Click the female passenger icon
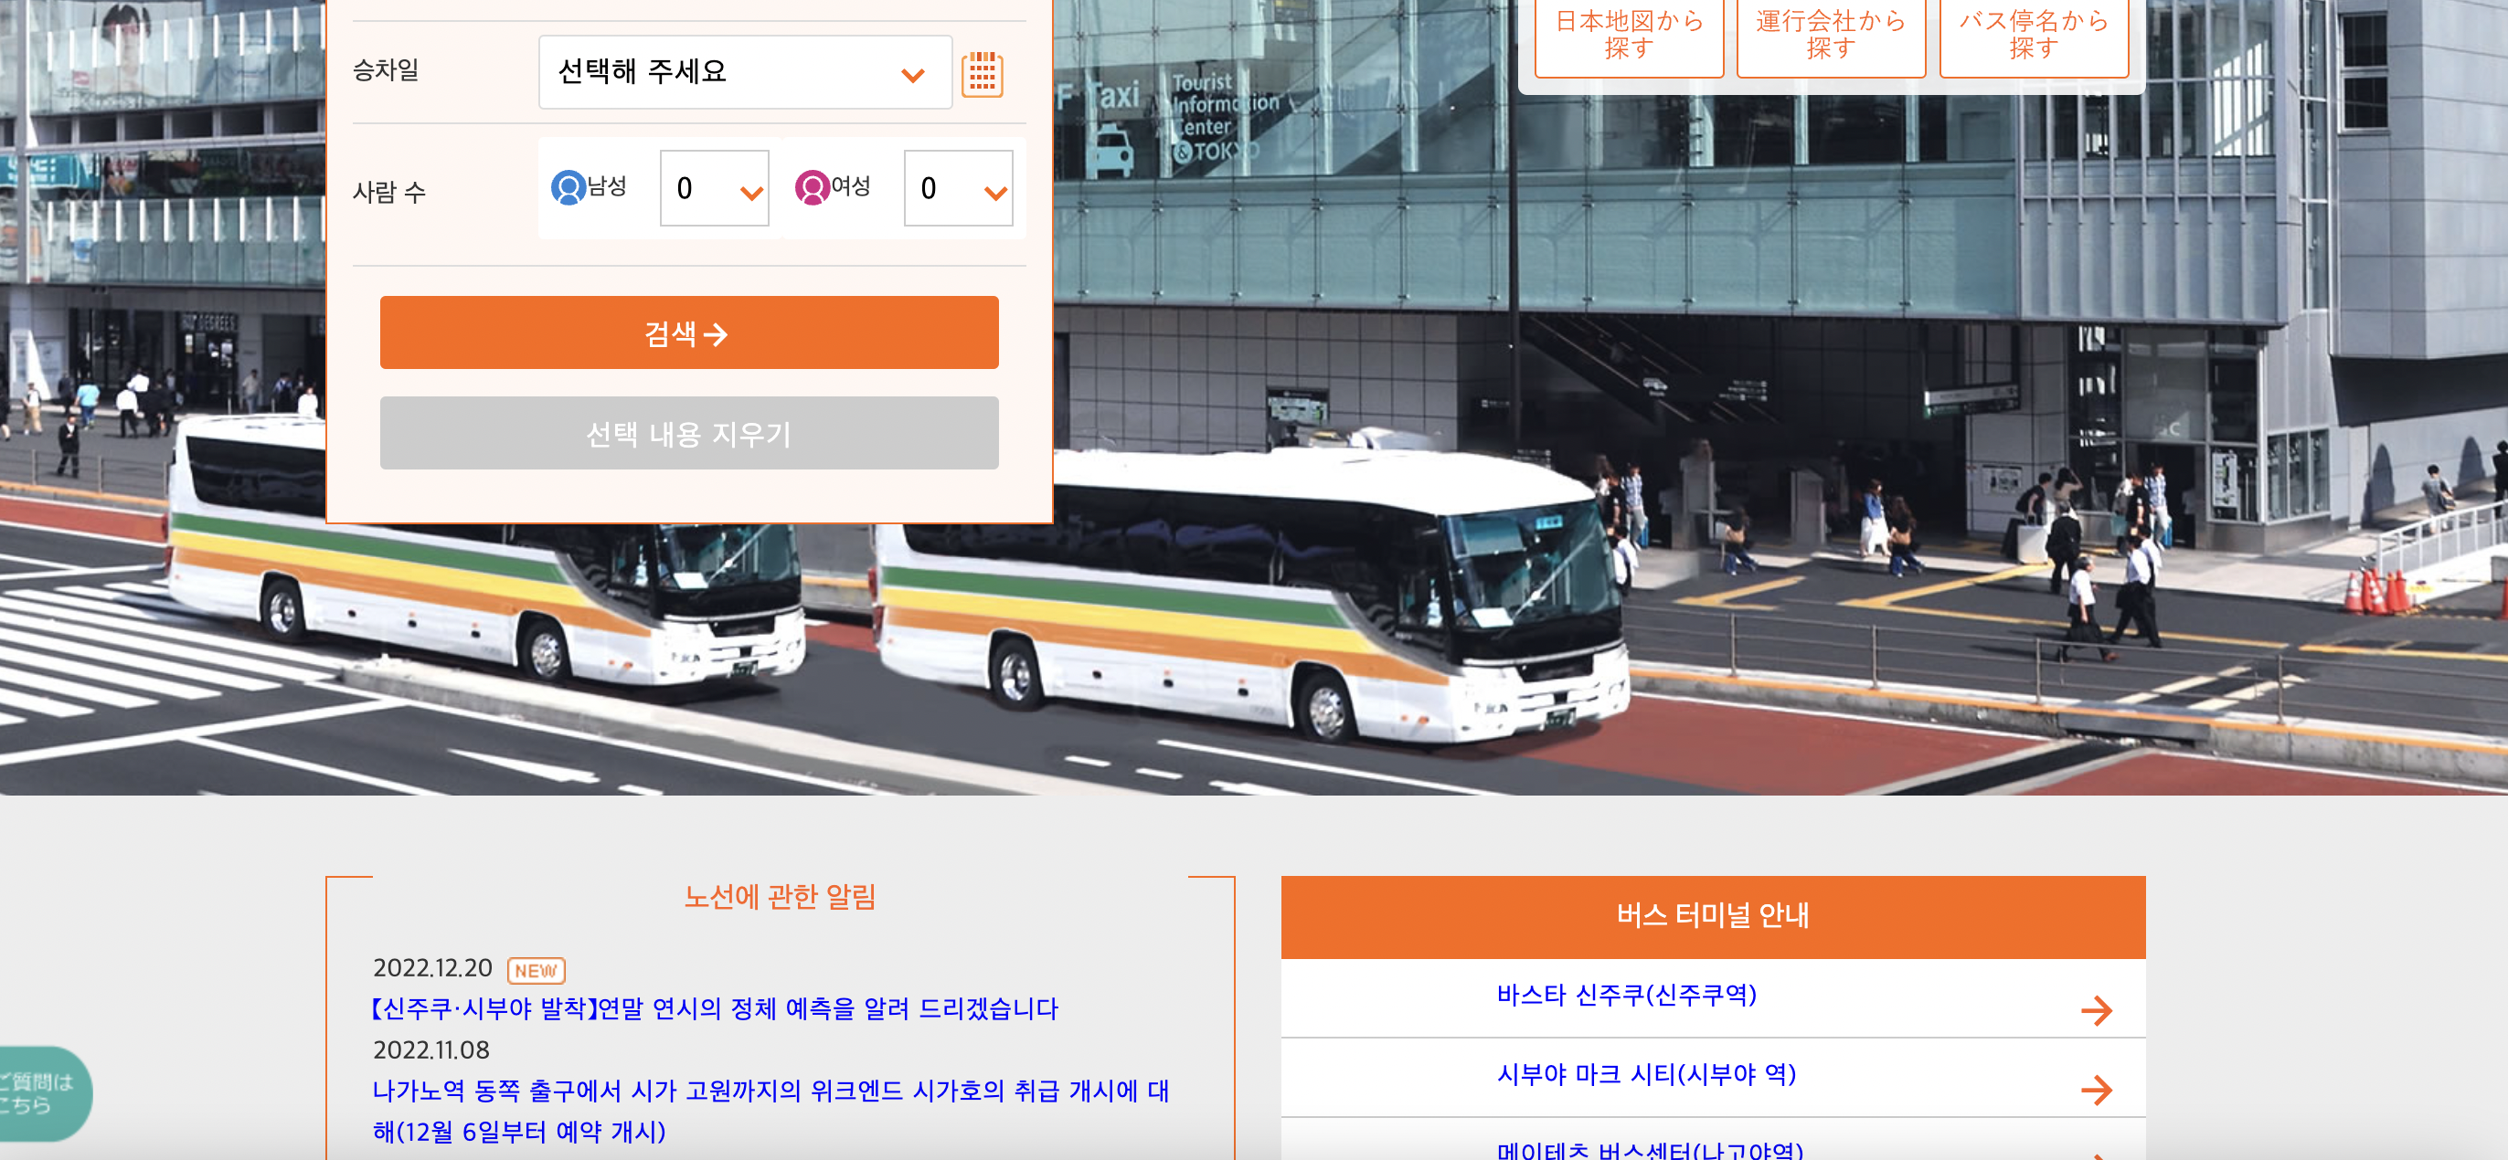This screenshot has width=2508, height=1160. coord(812,188)
